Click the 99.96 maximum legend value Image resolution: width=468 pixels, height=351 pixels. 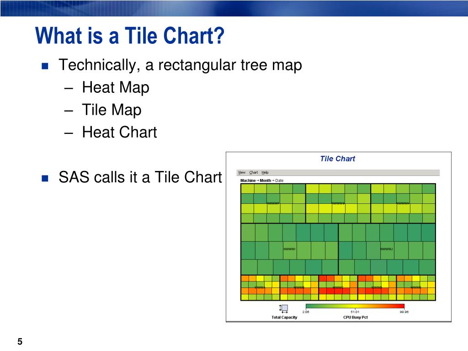click(404, 312)
